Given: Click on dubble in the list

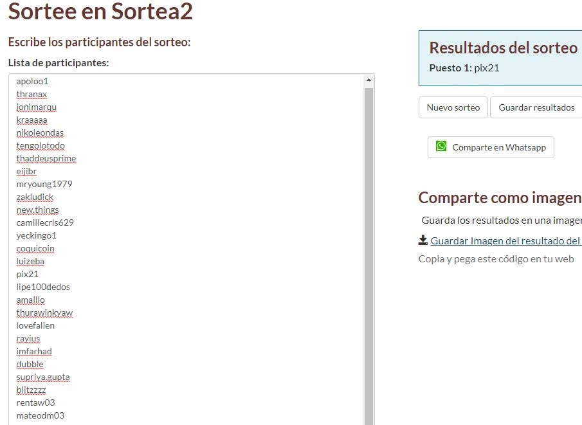Looking at the screenshot, I should (30, 364).
